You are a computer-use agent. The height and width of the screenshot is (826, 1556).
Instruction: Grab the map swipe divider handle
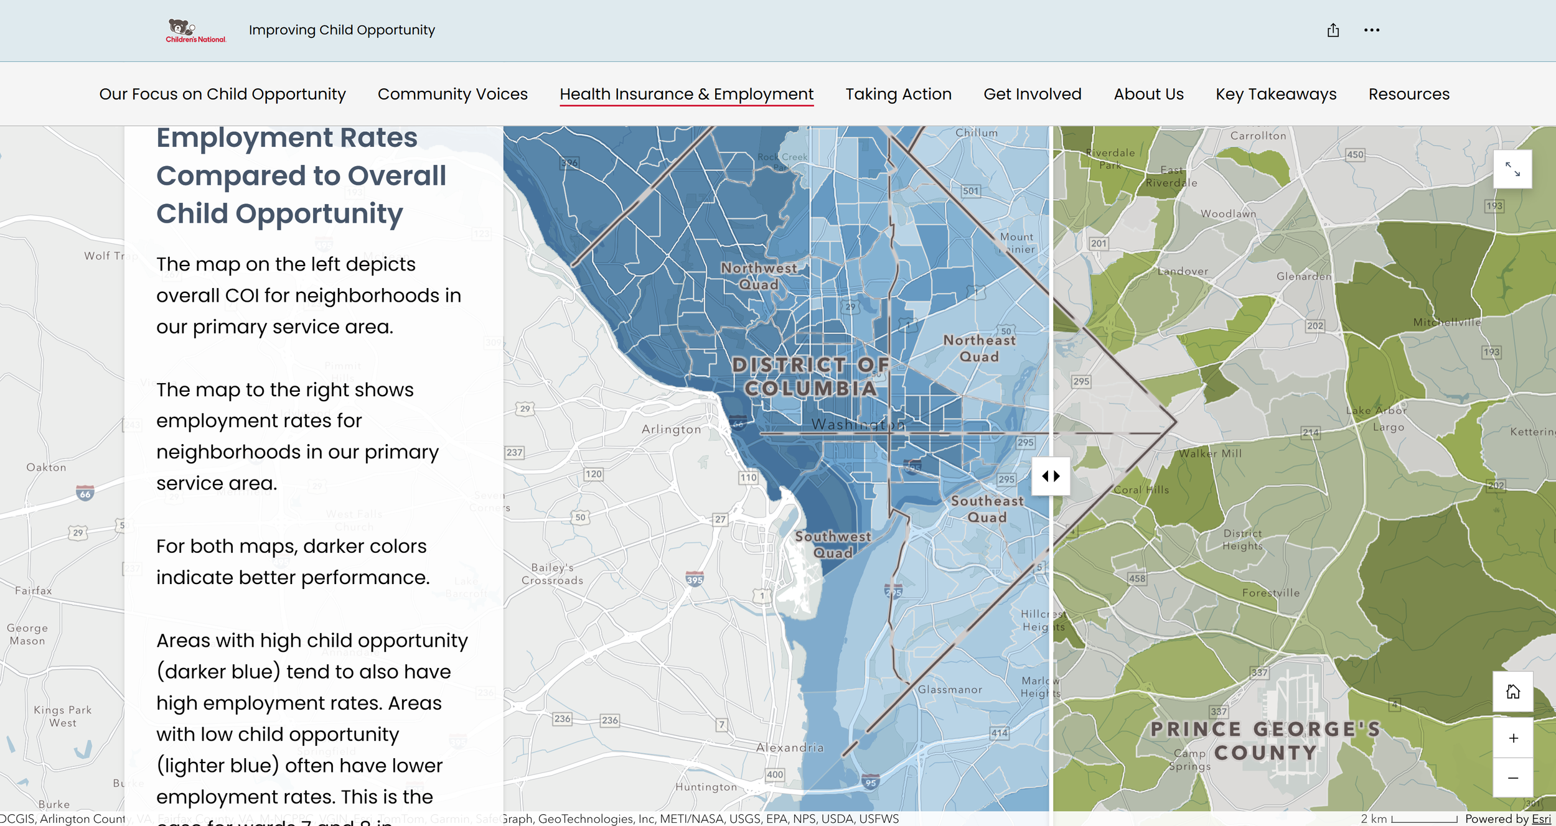[x=1051, y=476]
